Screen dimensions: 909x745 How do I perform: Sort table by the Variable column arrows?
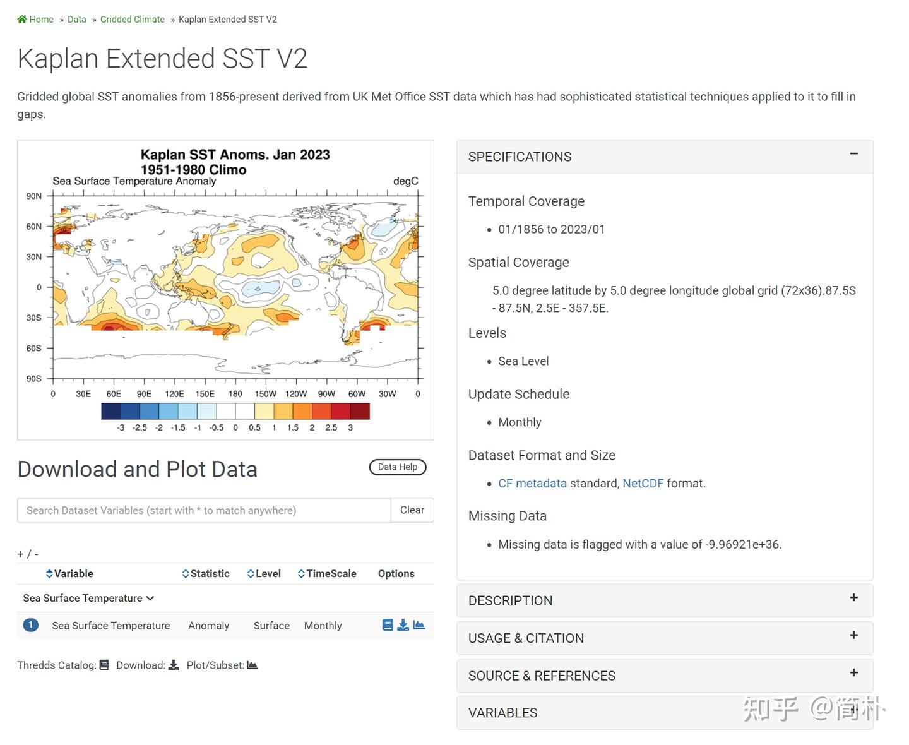(49, 573)
